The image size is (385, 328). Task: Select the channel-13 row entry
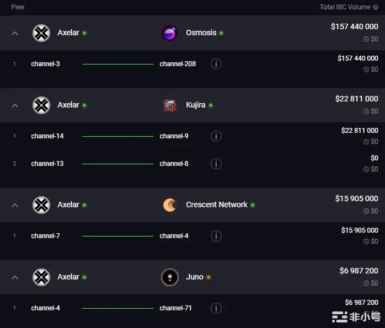point(47,164)
